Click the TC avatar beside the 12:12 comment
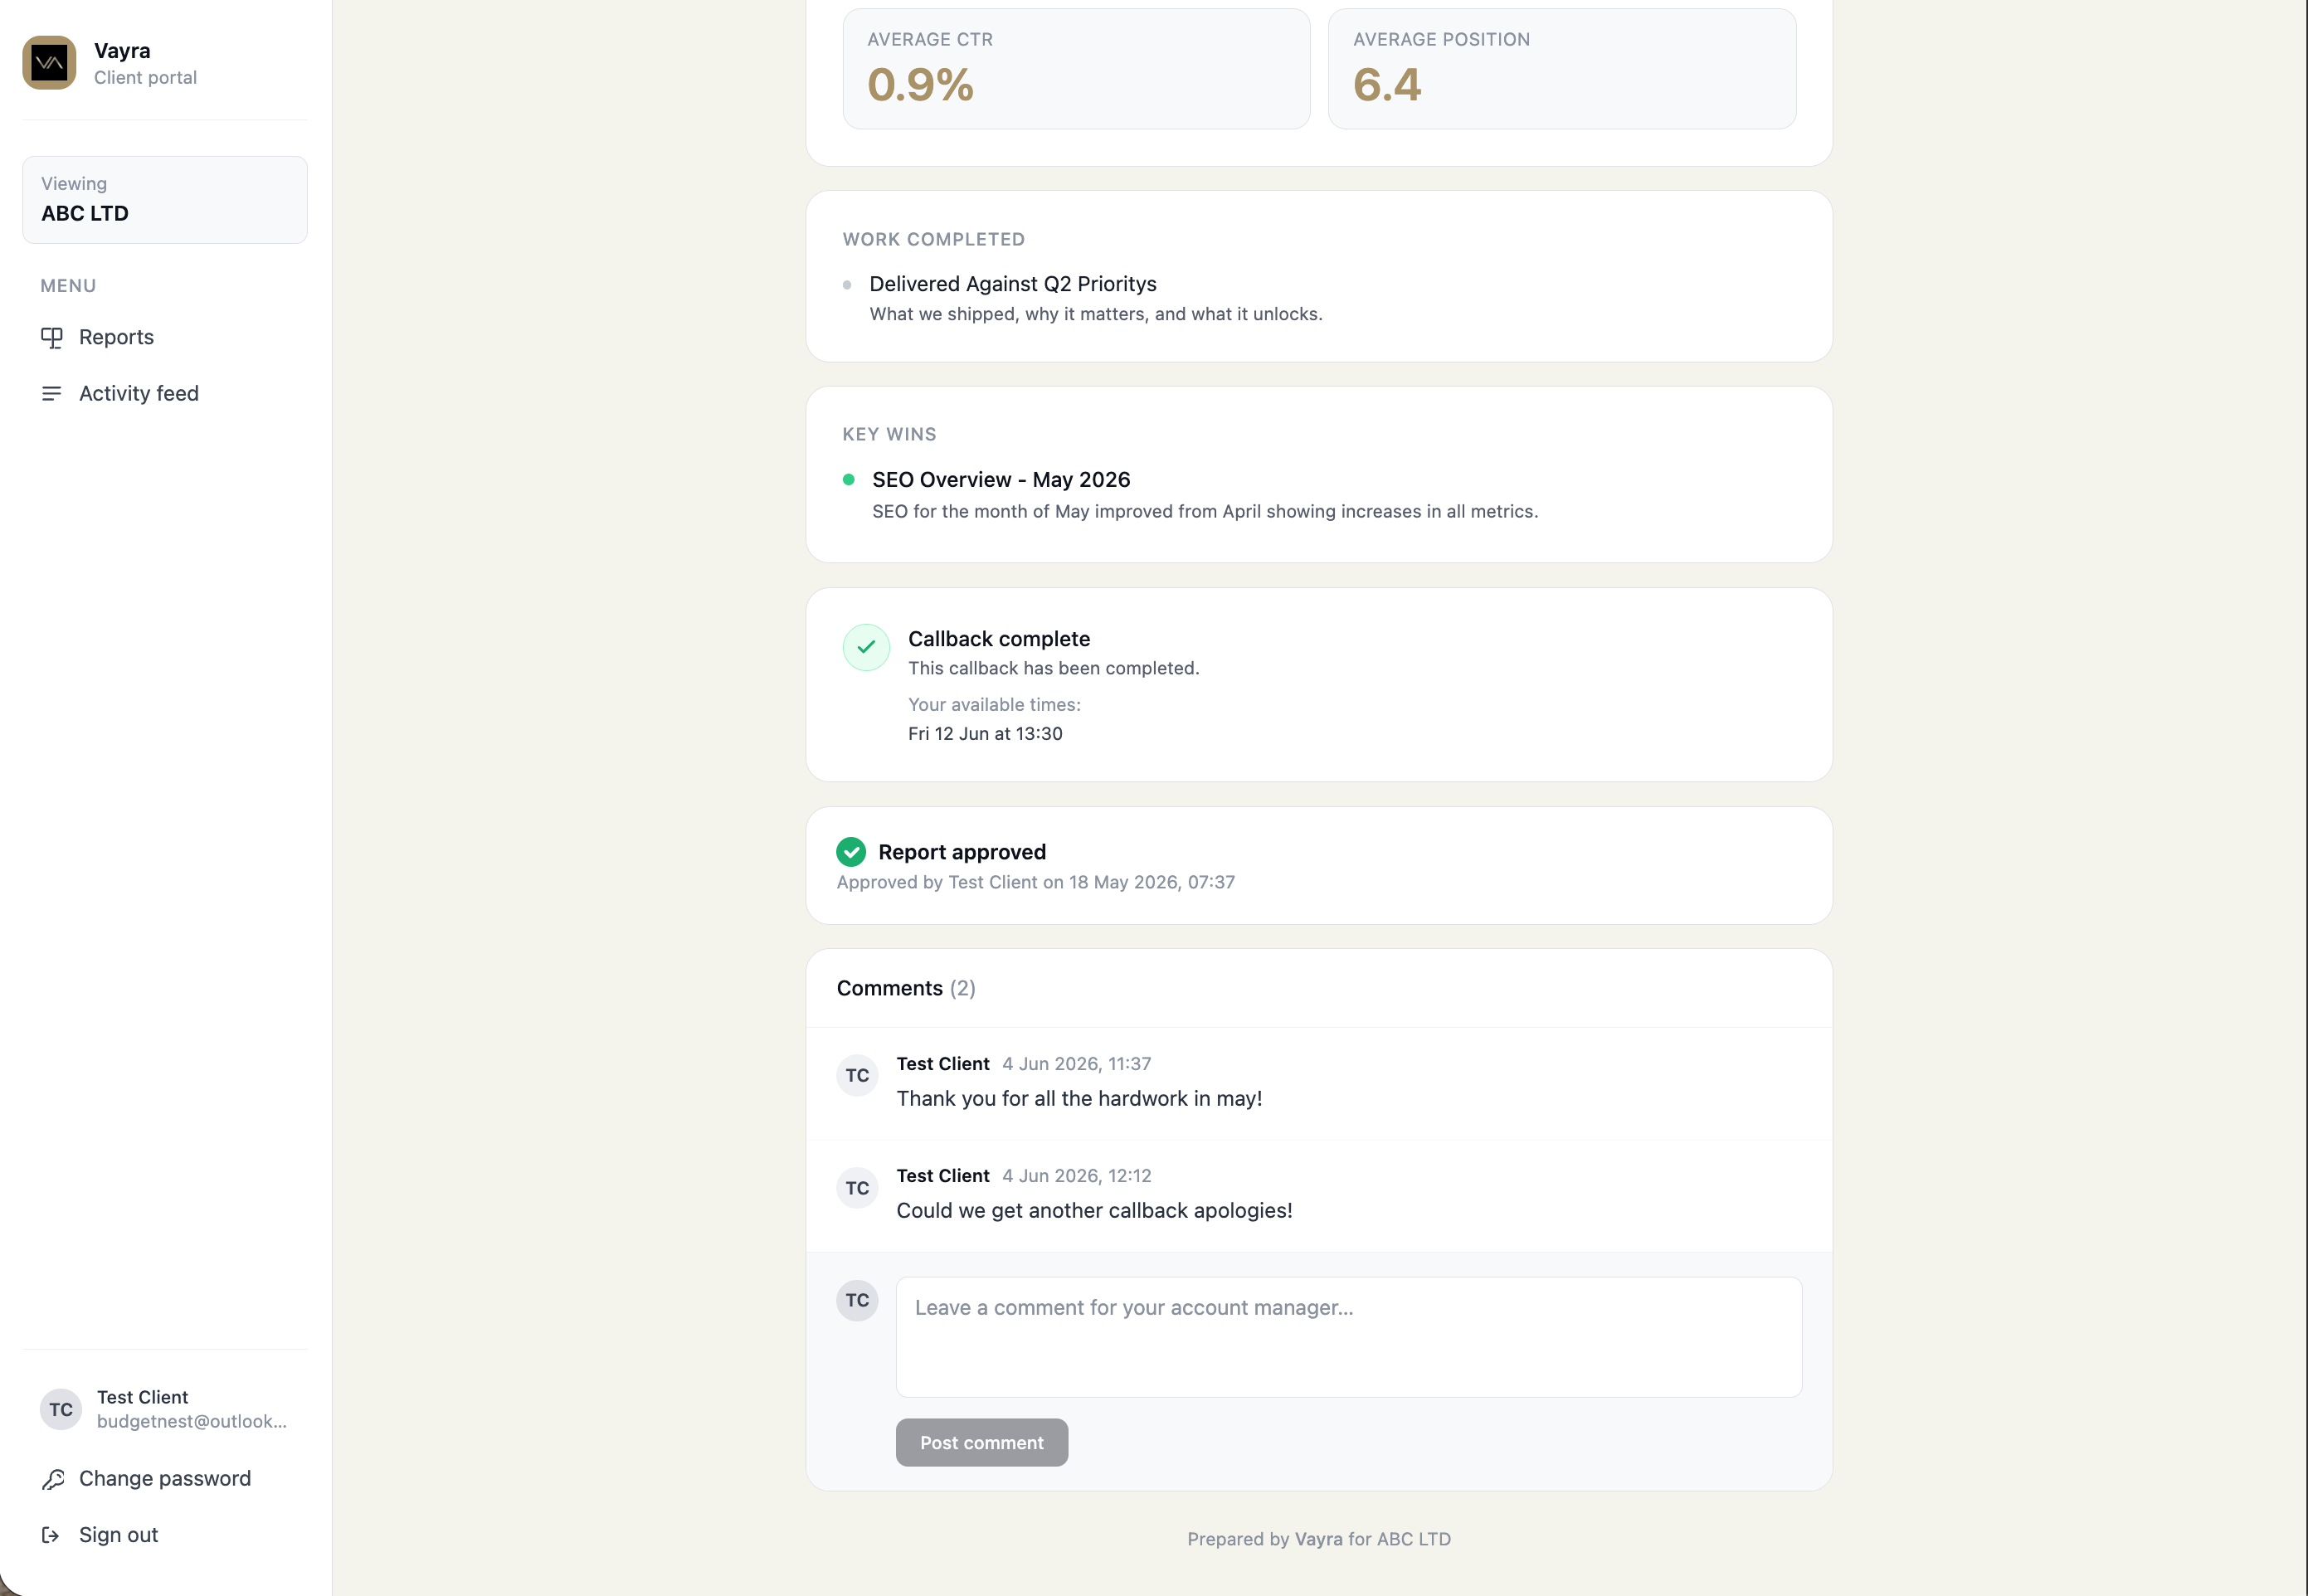The image size is (2308, 1596). (857, 1188)
